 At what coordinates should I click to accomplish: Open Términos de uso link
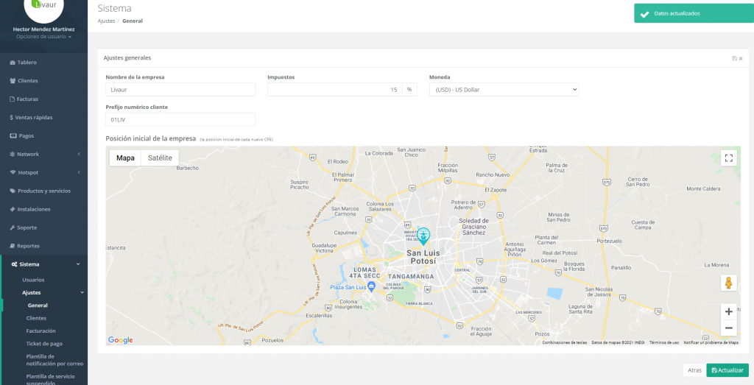(x=664, y=343)
